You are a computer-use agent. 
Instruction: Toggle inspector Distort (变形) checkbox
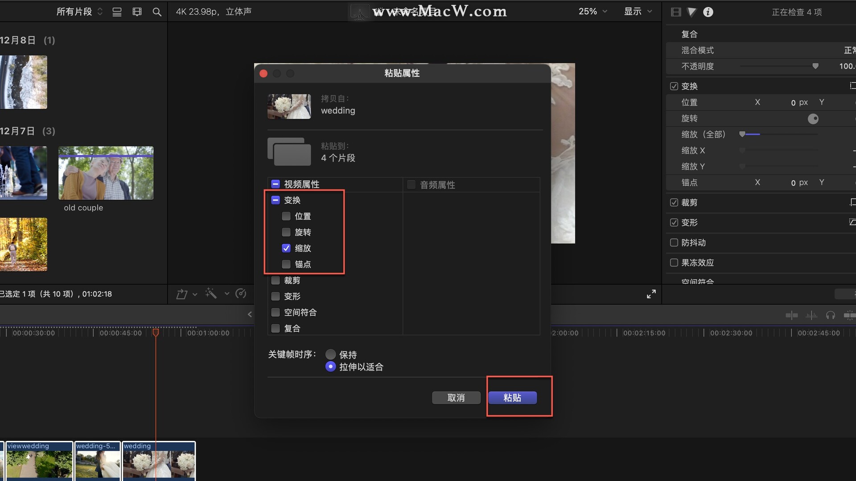[x=674, y=222]
